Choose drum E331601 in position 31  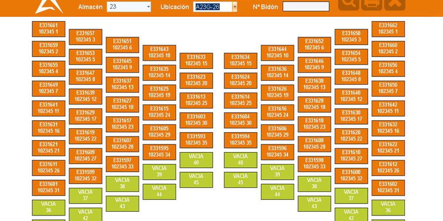pos(48,187)
